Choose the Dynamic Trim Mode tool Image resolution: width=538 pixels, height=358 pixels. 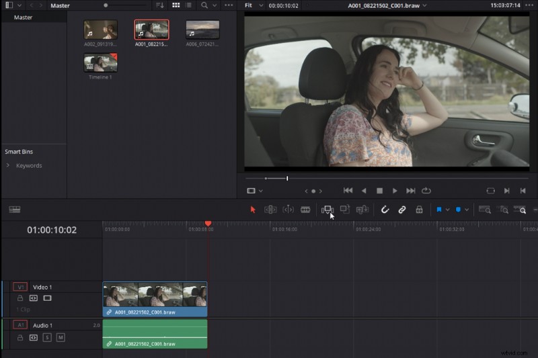[x=288, y=210]
